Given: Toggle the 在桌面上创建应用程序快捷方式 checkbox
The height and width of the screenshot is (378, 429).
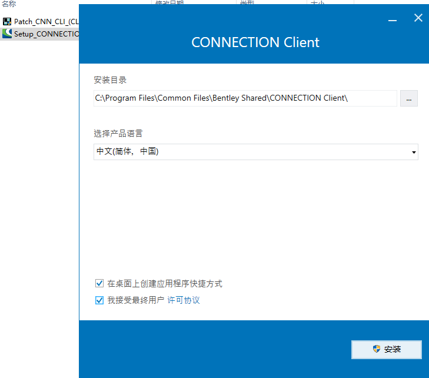Looking at the screenshot, I should coord(99,284).
